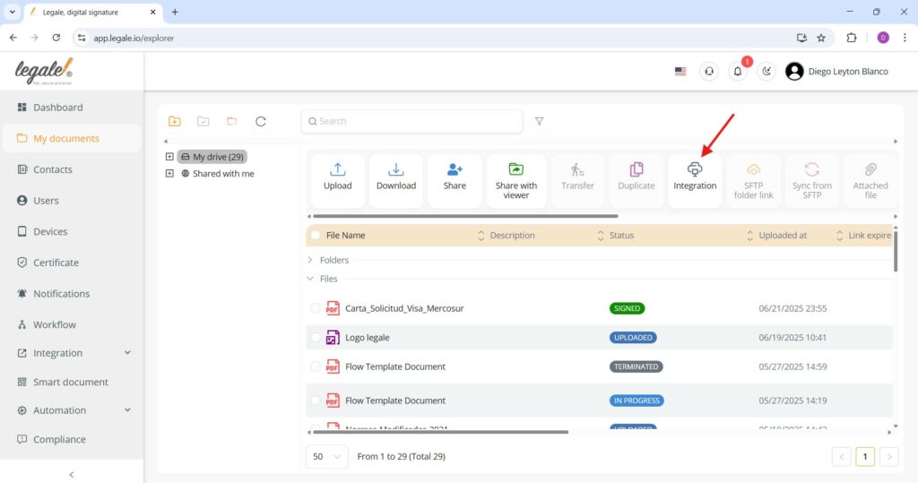Select My documents in sidebar
The height and width of the screenshot is (483, 918).
point(72,138)
